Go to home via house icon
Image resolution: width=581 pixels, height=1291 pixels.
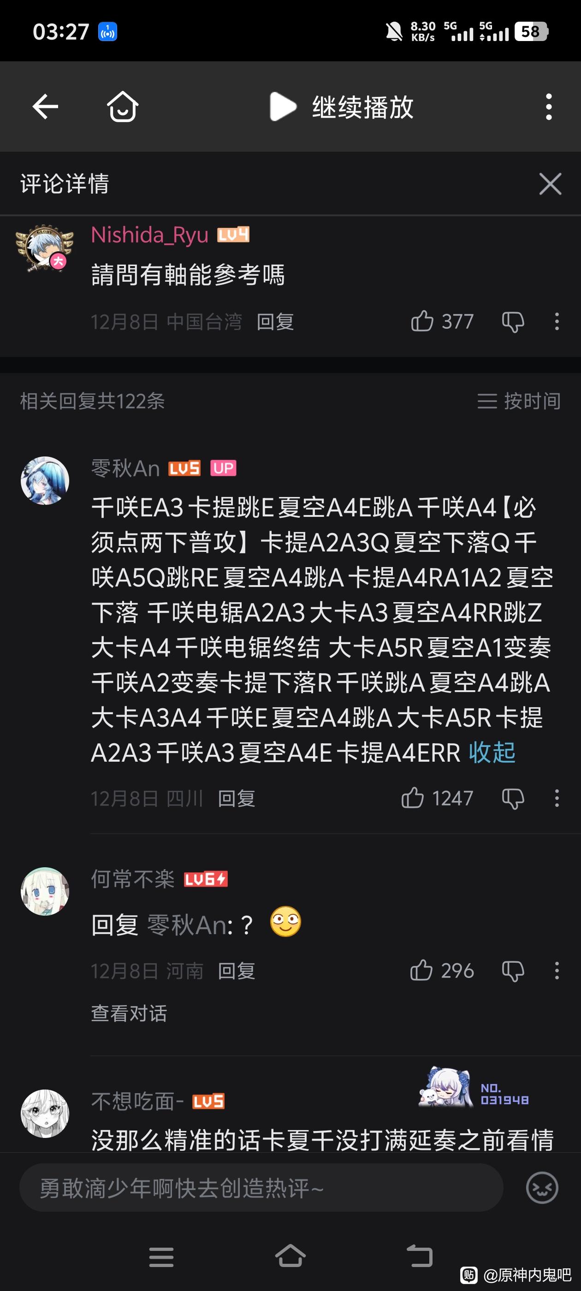pyautogui.click(x=123, y=106)
